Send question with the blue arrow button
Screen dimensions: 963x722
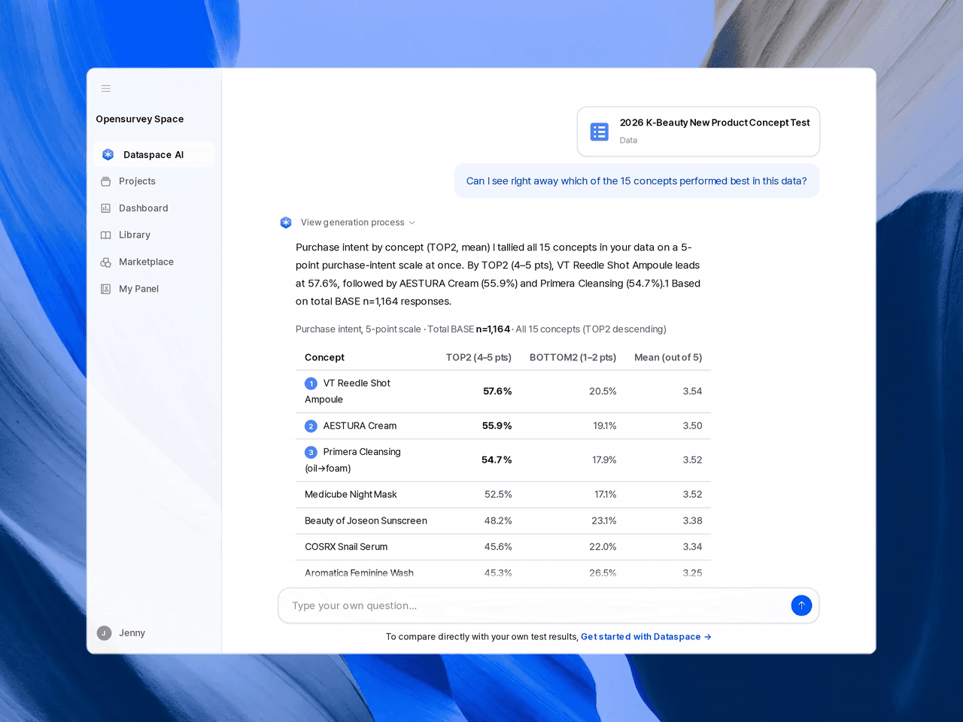[x=801, y=605]
